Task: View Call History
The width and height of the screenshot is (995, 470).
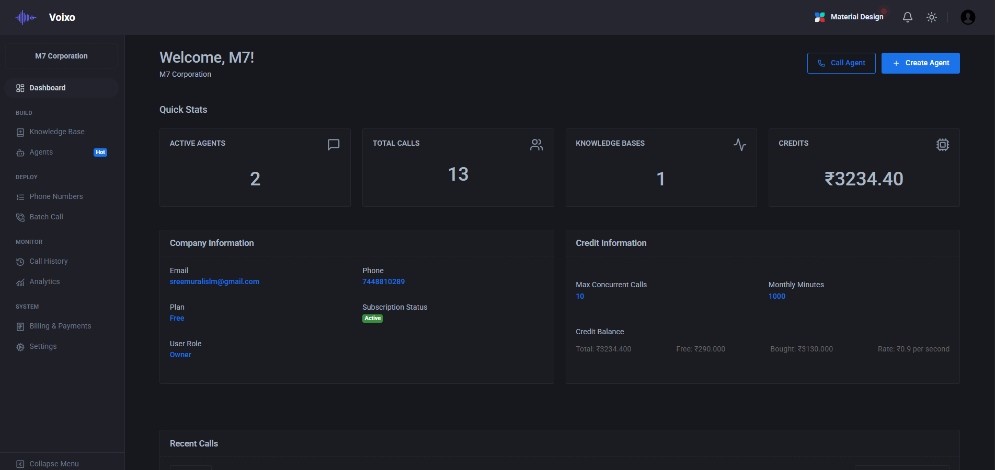Action: click(48, 261)
